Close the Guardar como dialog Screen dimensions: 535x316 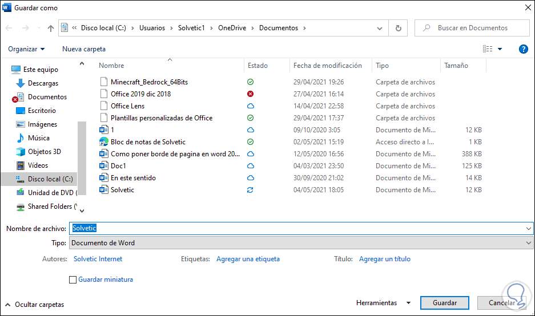pos(528,7)
